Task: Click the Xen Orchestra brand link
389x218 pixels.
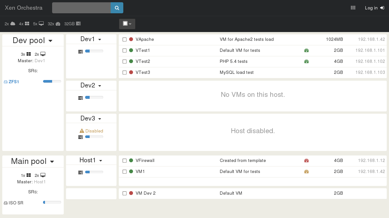Action: (24, 8)
